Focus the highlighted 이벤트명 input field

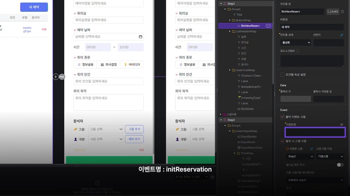click(x=315, y=132)
